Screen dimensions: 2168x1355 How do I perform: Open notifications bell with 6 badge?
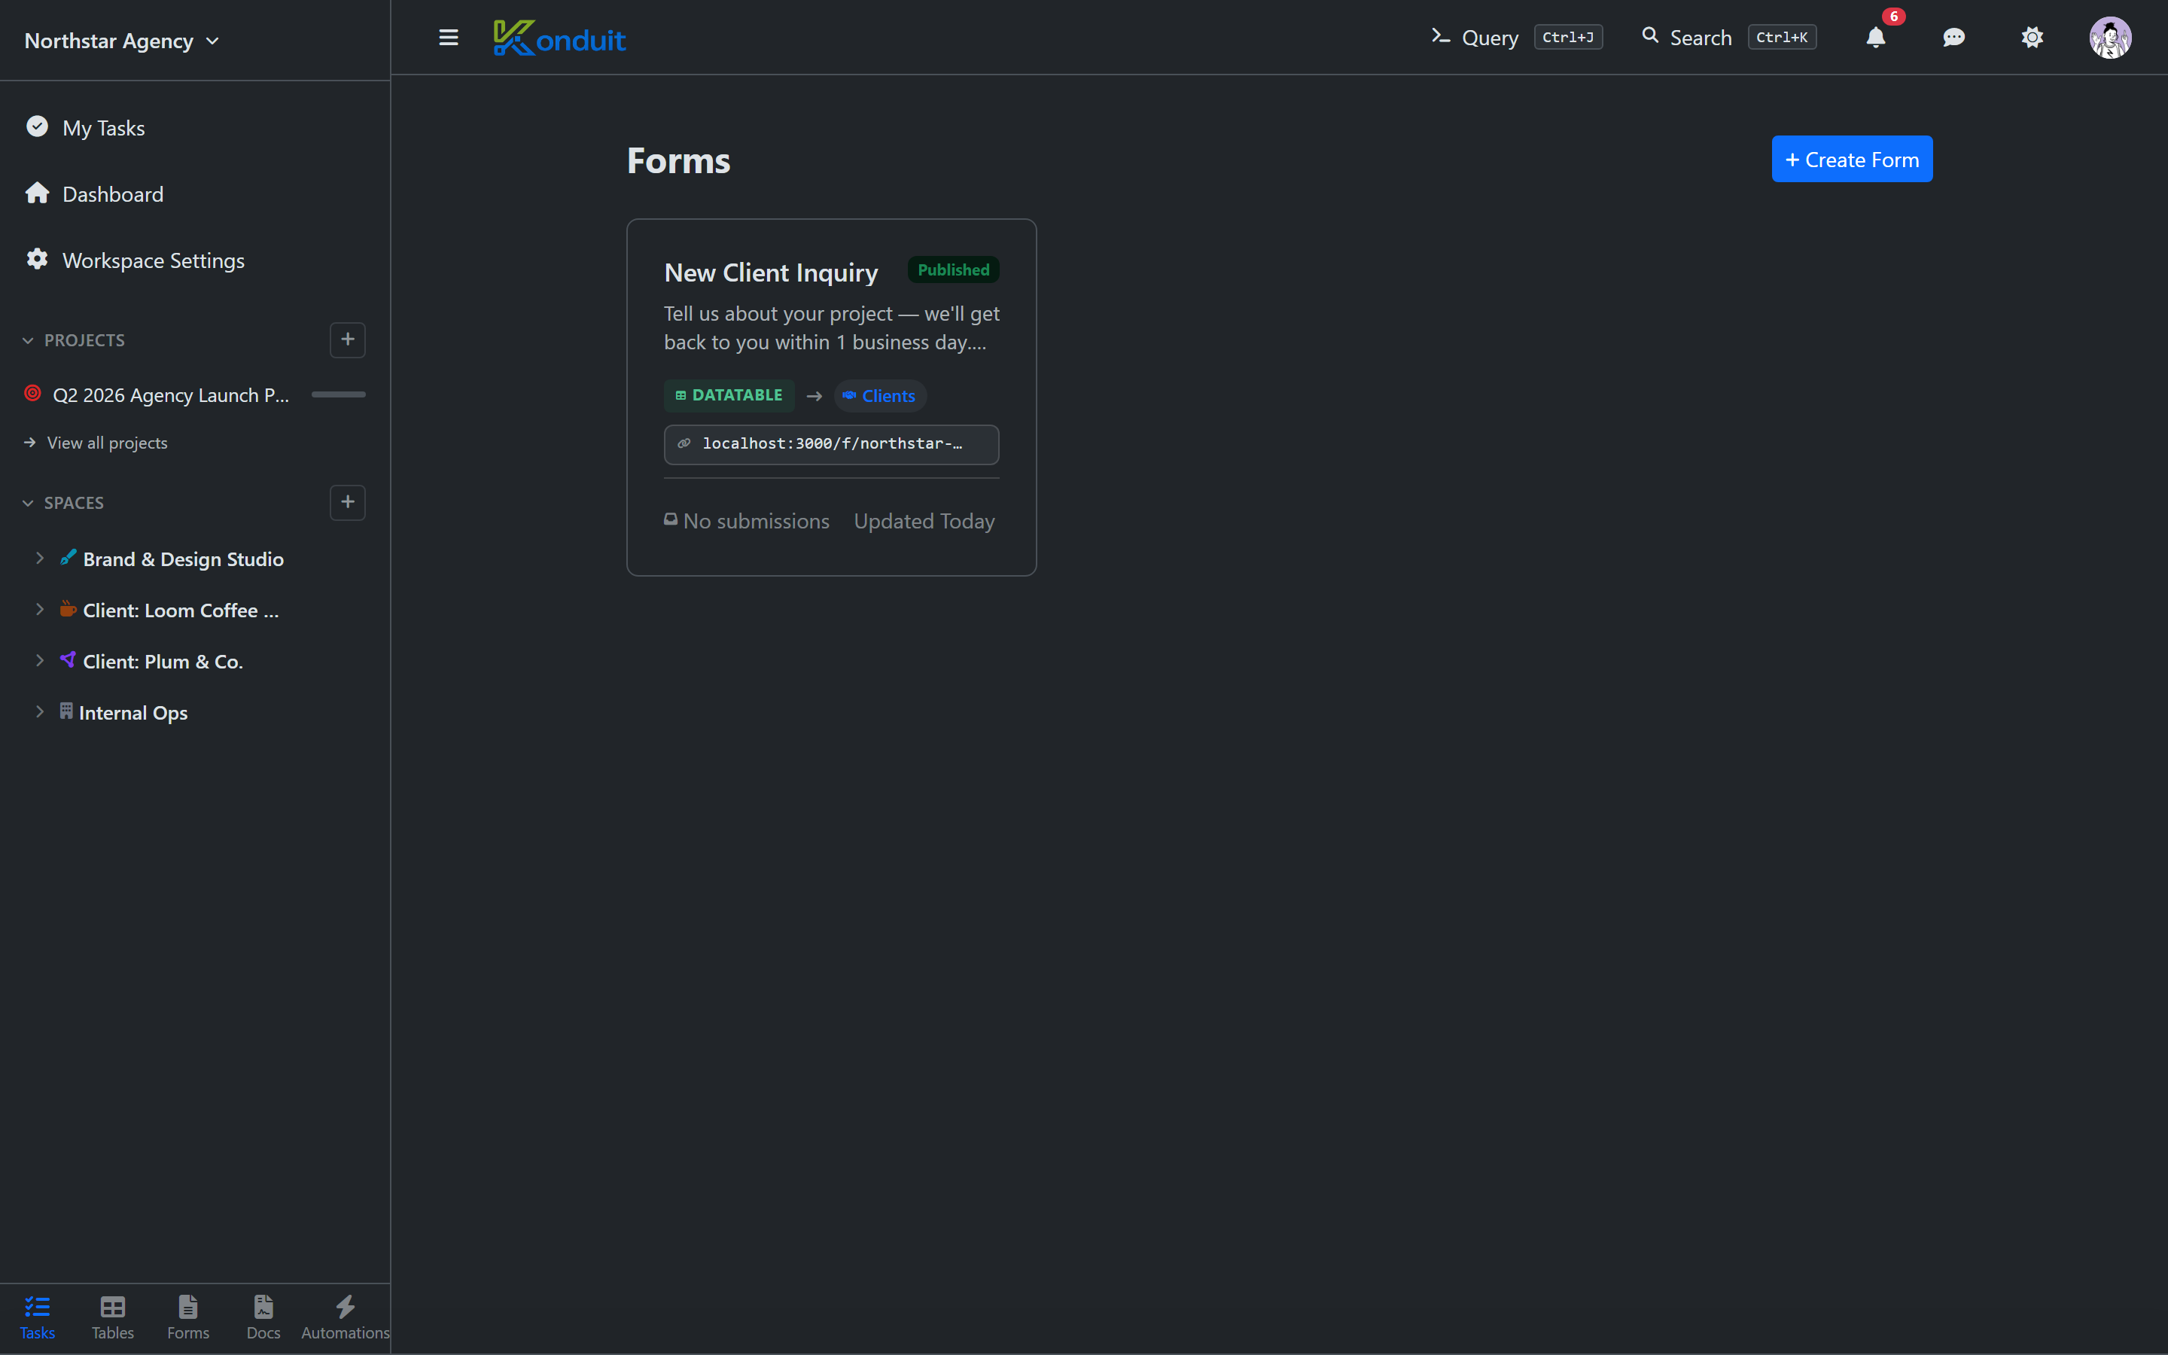point(1876,38)
